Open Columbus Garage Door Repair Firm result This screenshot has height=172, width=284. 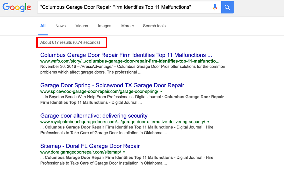click(x=126, y=55)
